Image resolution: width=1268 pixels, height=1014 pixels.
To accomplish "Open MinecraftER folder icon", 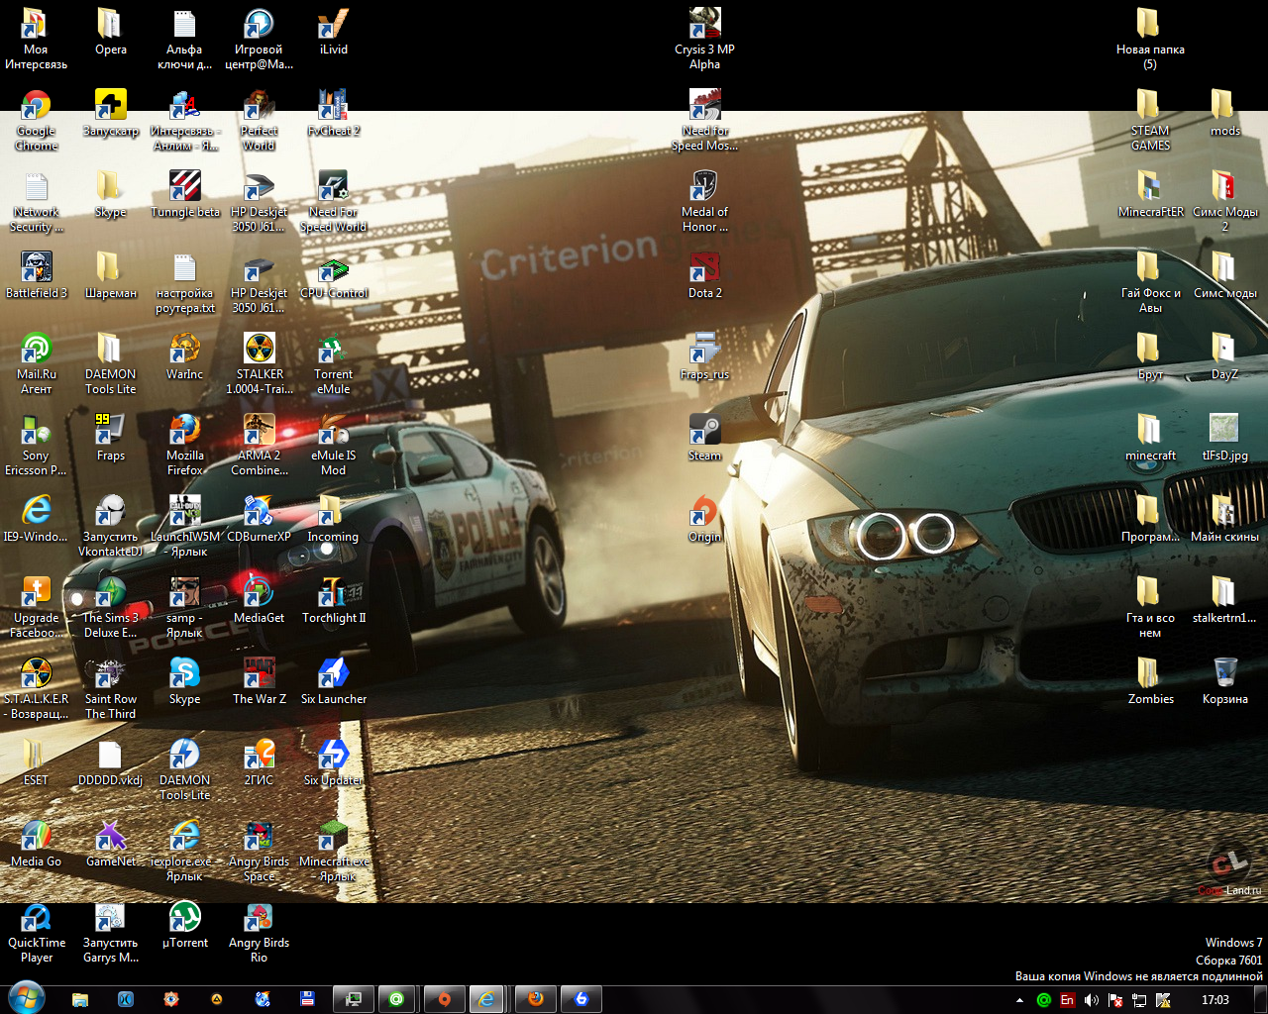I will (1150, 186).
